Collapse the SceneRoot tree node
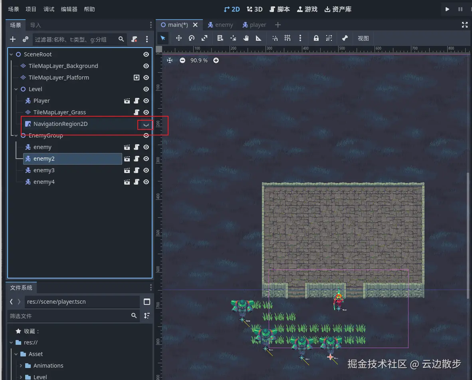 pyautogui.click(x=11, y=54)
